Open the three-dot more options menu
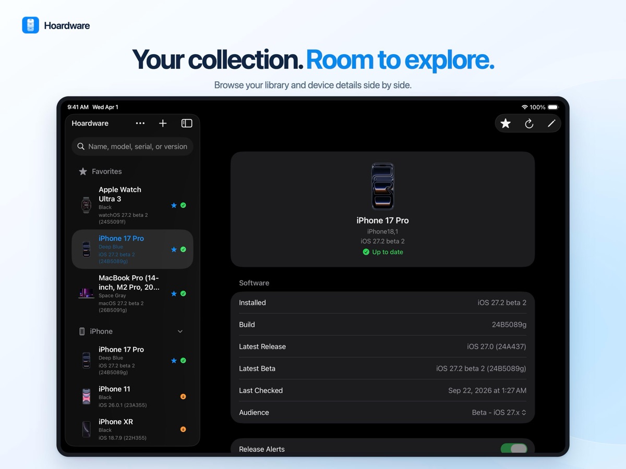 (140, 124)
